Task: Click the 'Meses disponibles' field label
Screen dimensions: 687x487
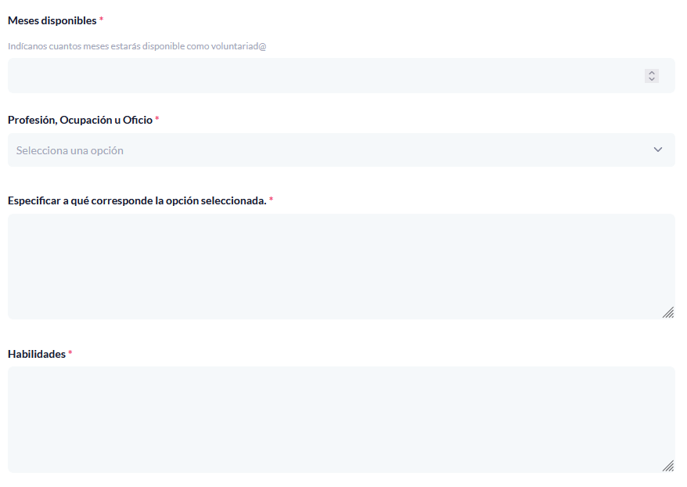Action: tap(52, 20)
